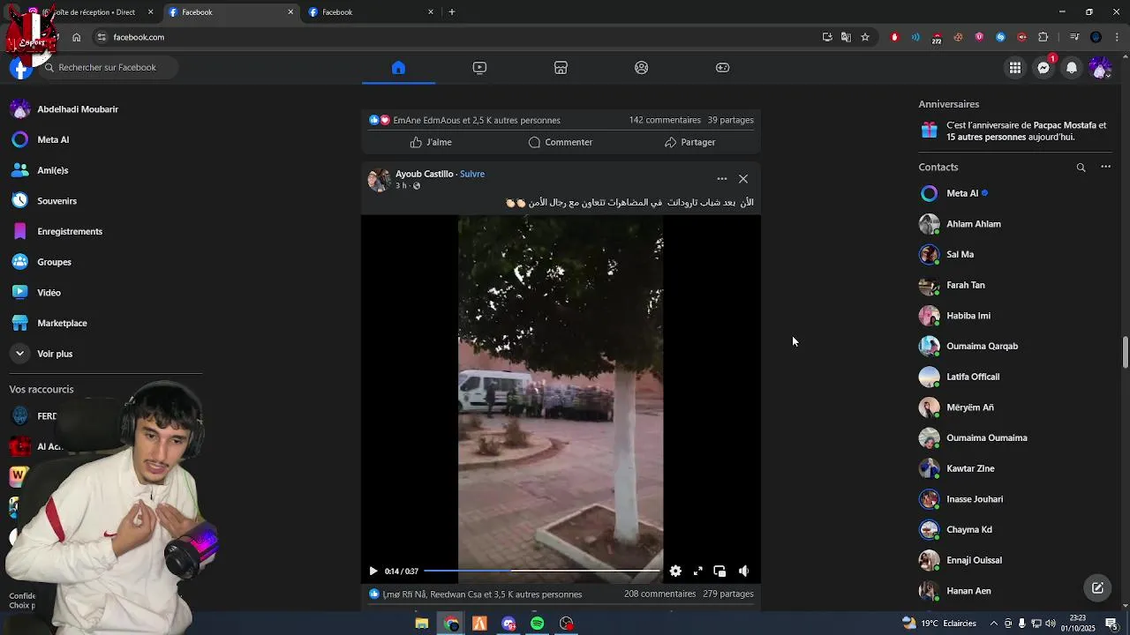Open Ayoub Castillo profile name
The width and height of the screenshot is (1130, 635).
point(424,174)
